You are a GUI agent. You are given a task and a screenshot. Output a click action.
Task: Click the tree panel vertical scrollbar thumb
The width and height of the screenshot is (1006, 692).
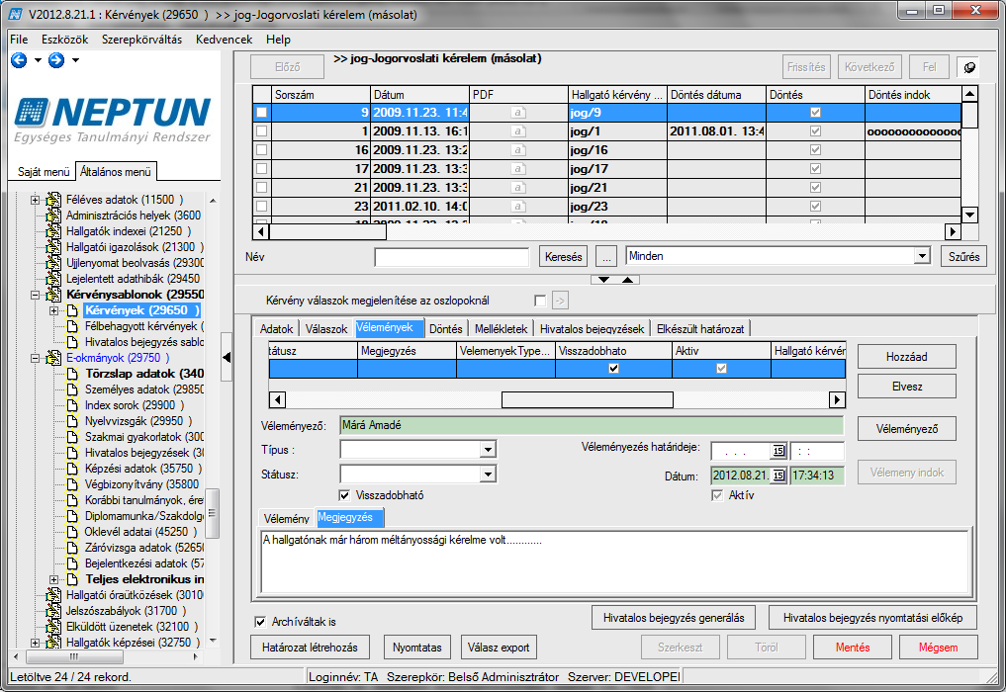213,513
